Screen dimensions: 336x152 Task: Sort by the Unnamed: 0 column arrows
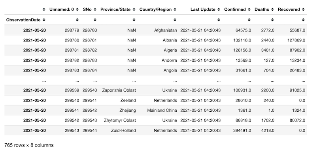77,9
